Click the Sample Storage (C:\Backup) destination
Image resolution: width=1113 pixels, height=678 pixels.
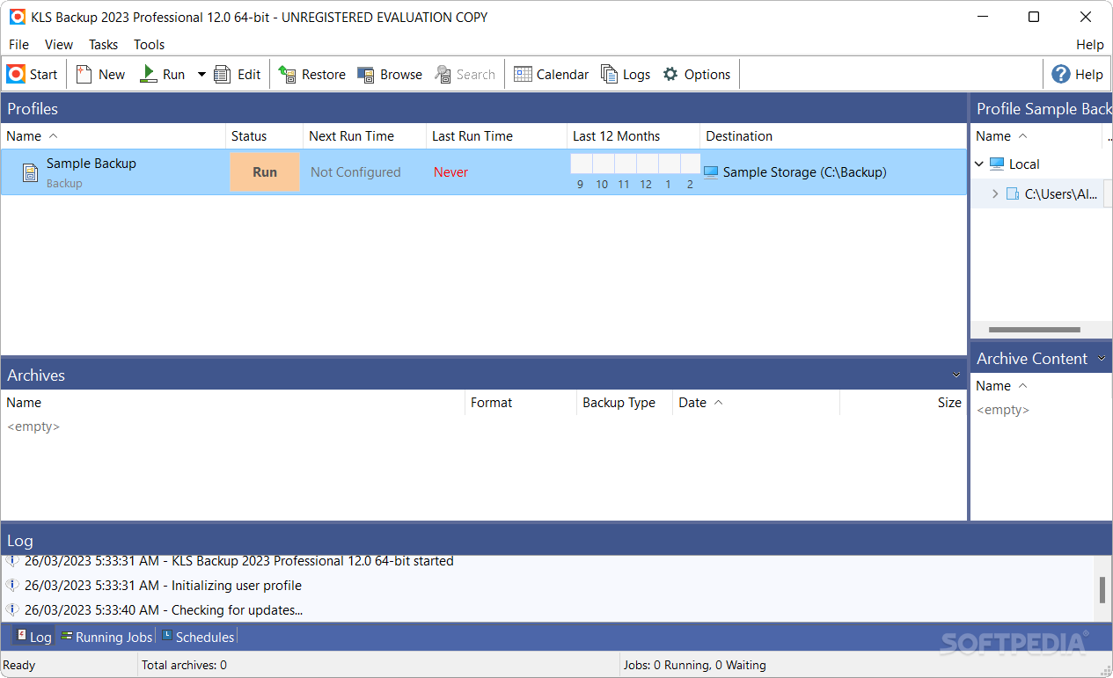[804, 172]
